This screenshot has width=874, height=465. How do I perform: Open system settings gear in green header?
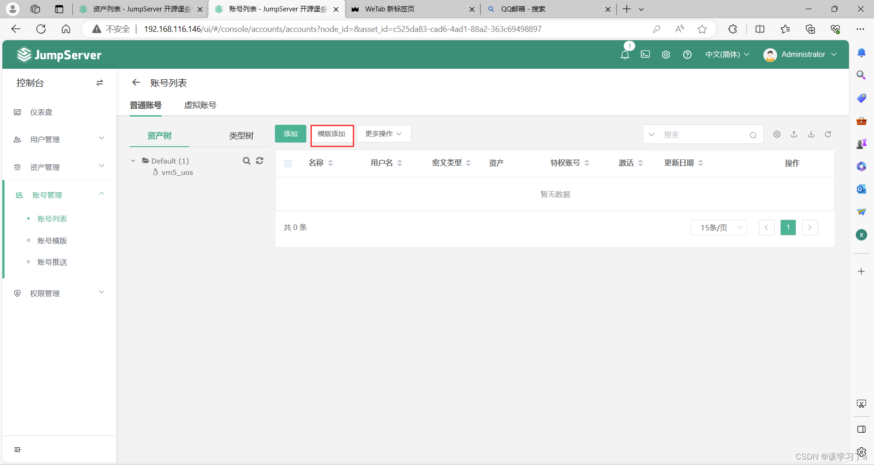(x=666, y=55)
